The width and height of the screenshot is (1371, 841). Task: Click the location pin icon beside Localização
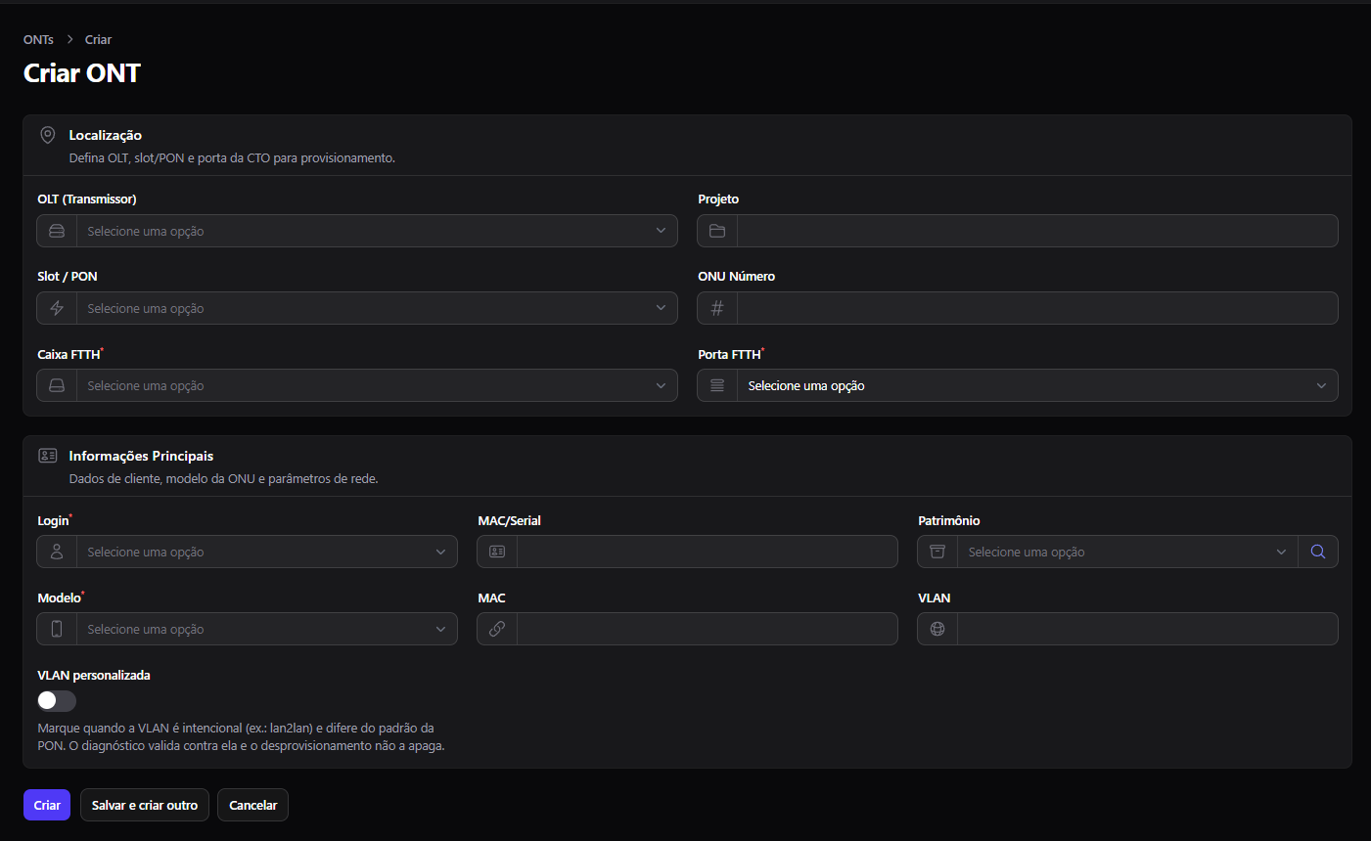tap(47, 135)
